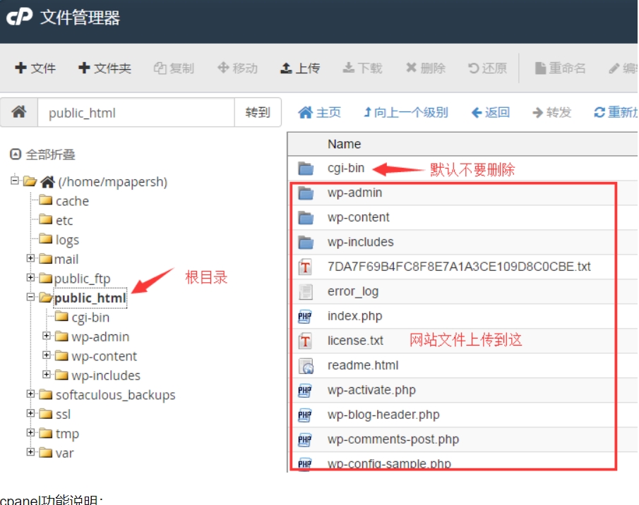Expand the softaculous_backups folder node
The height and width of the screenshot is (505, 639).
(30, 394)
